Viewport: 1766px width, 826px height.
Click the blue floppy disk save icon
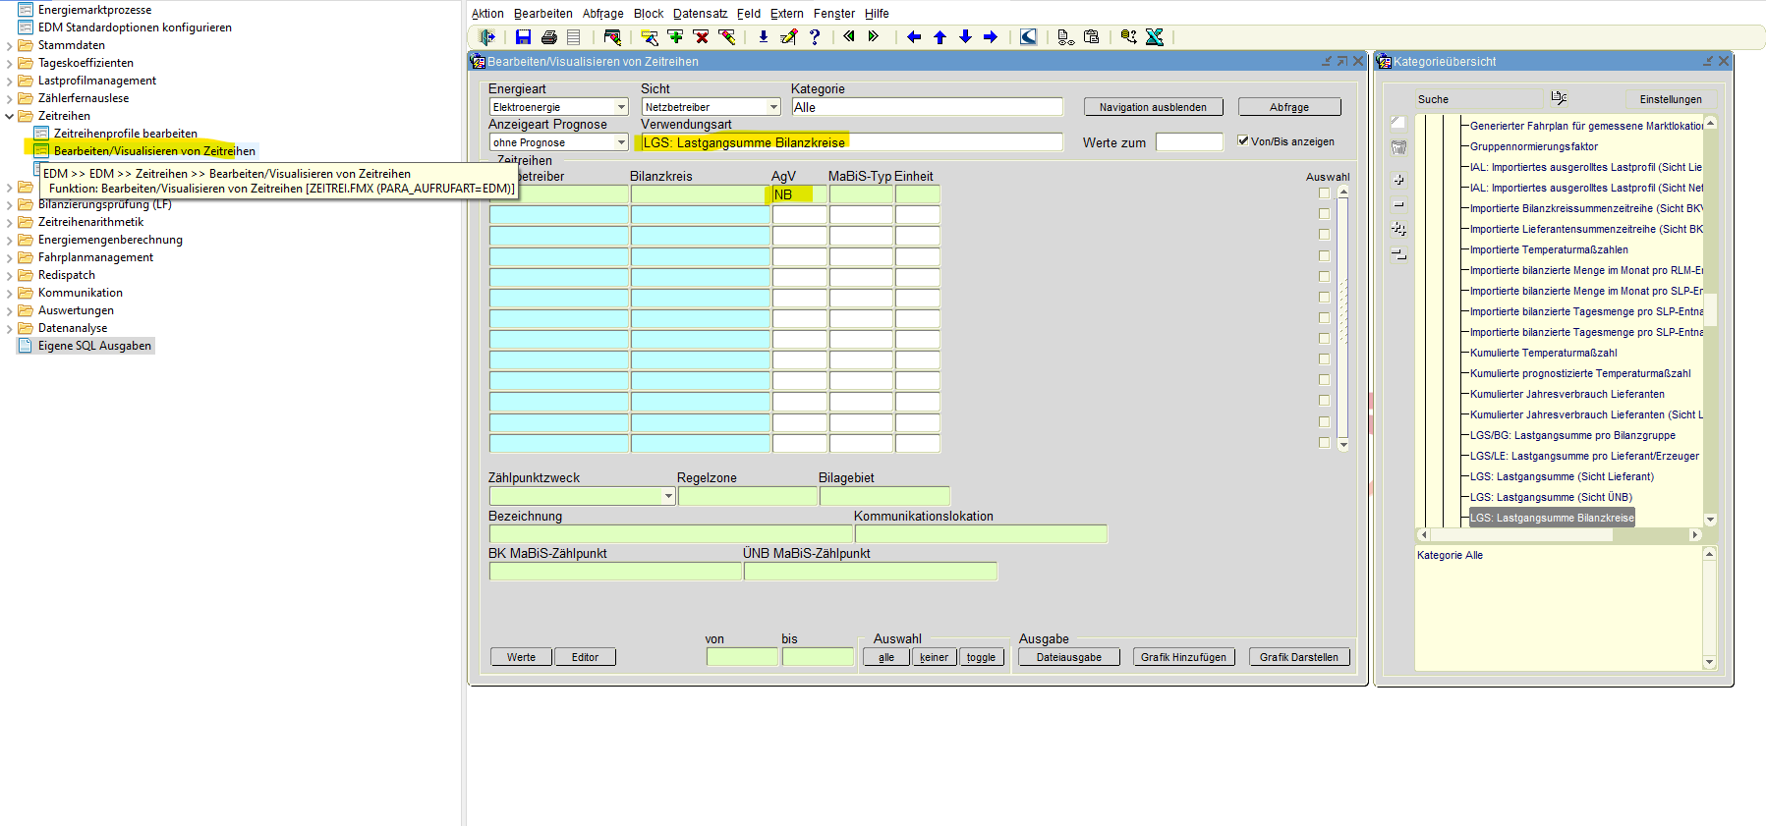pos(523,37)
